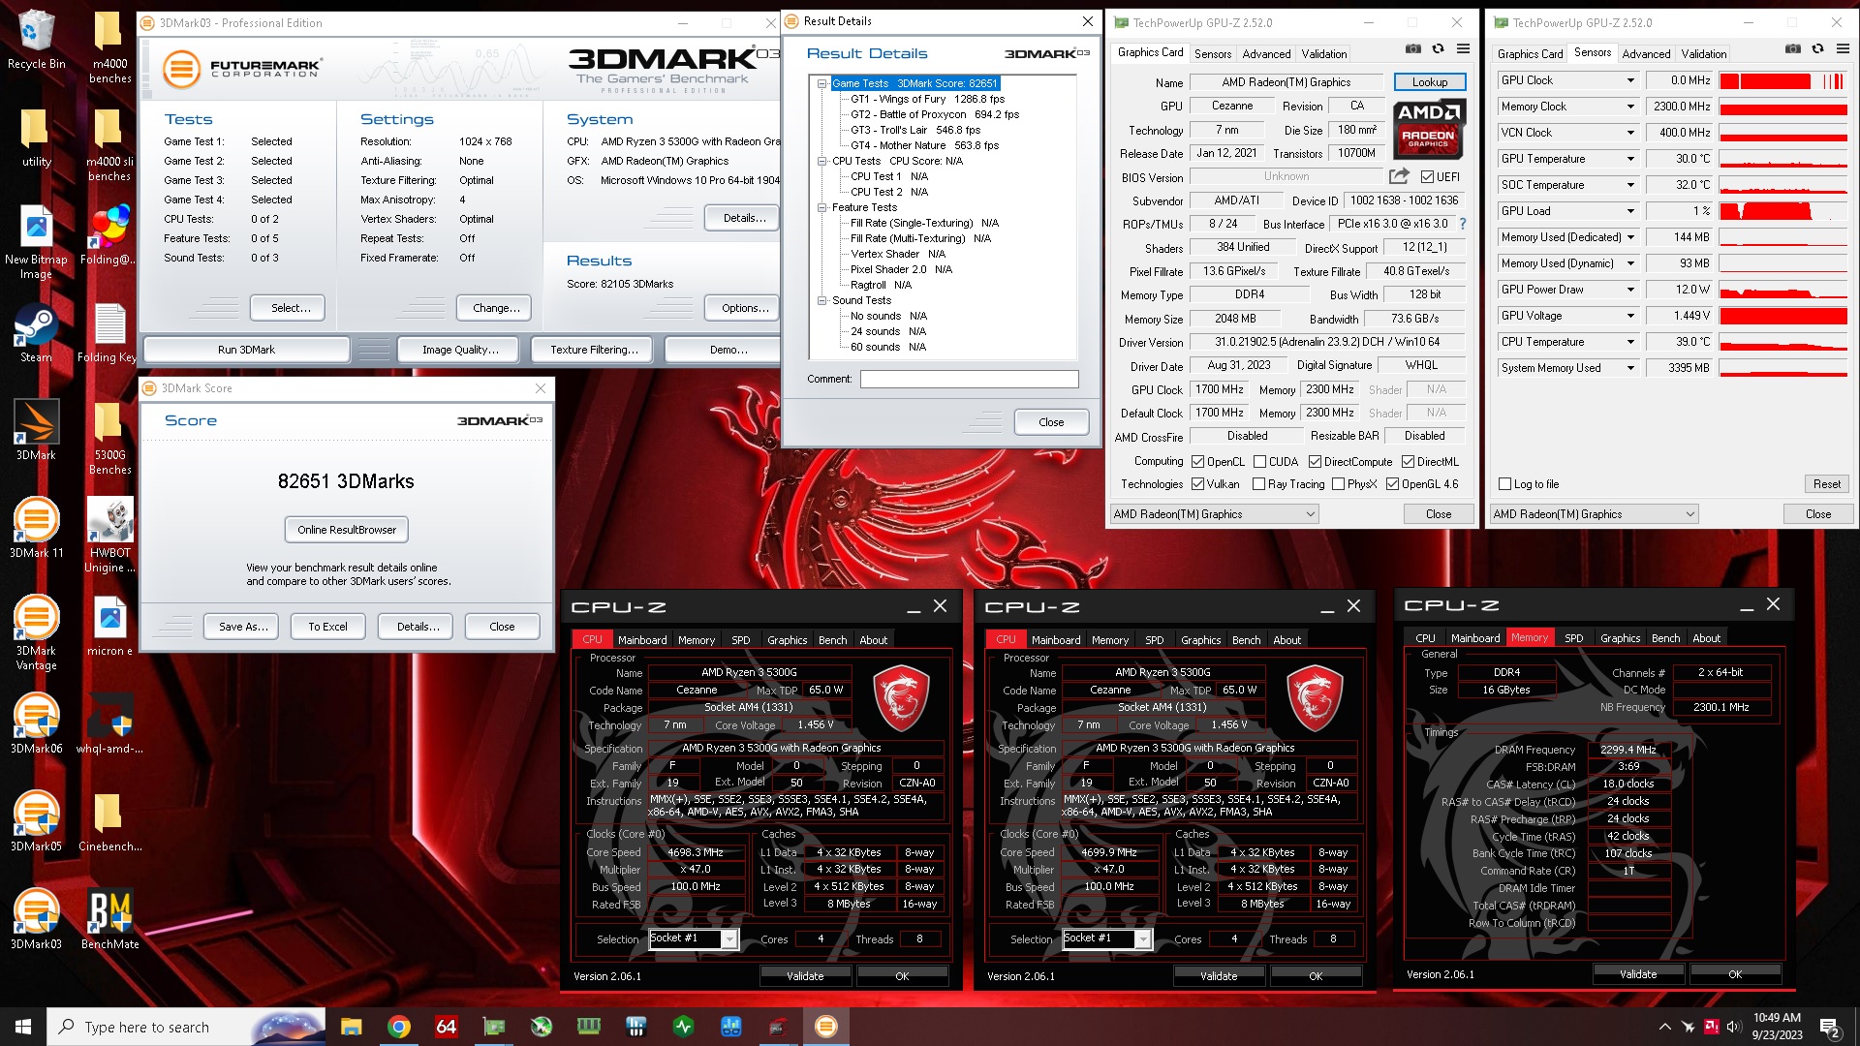Open the 3DMark03 desktop shortcut
This screenshot has width=1860, height=1046.
coord(36,919)
